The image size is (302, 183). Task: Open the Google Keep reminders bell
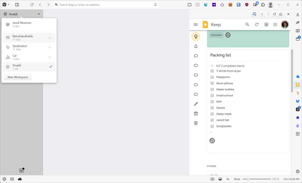point(196,46)
